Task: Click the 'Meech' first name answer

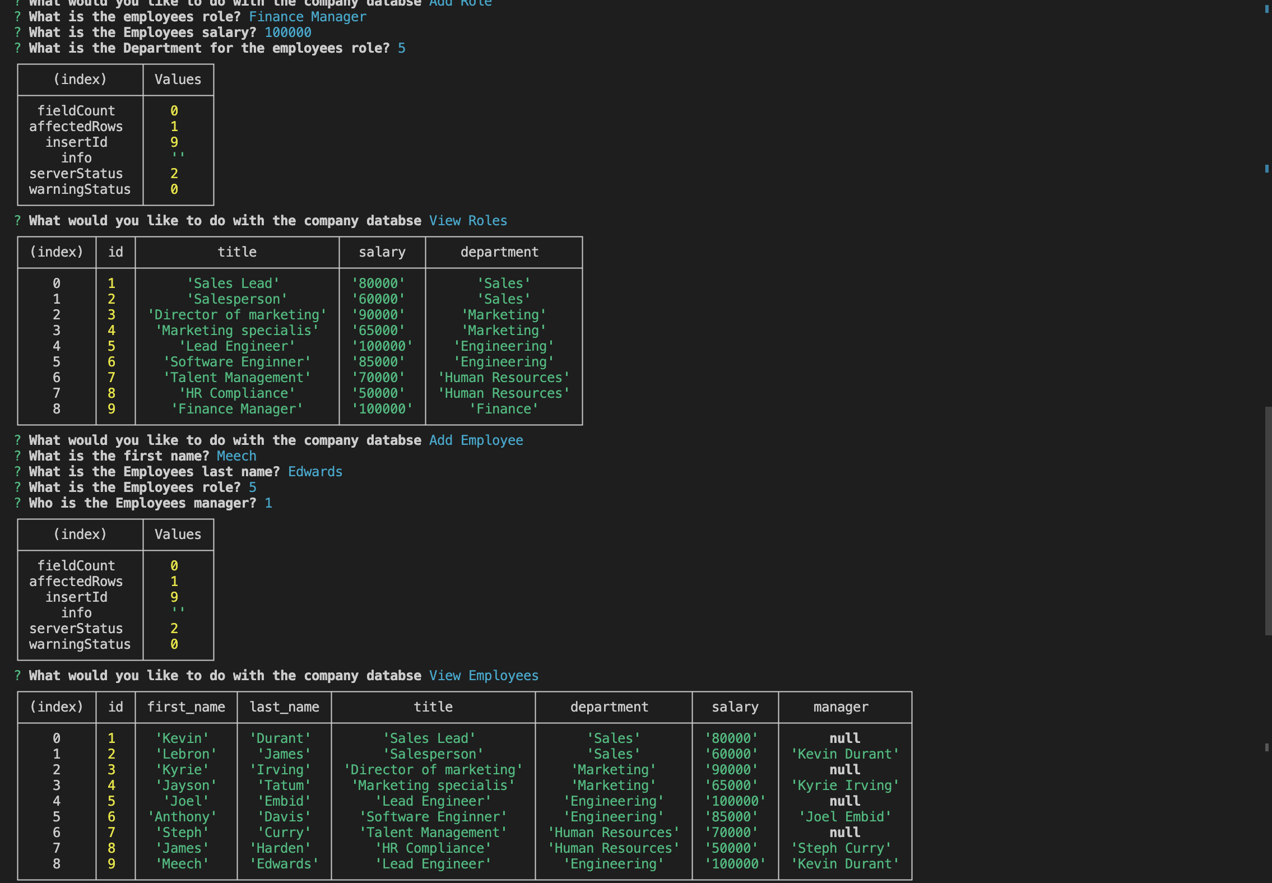Action: 236,456
